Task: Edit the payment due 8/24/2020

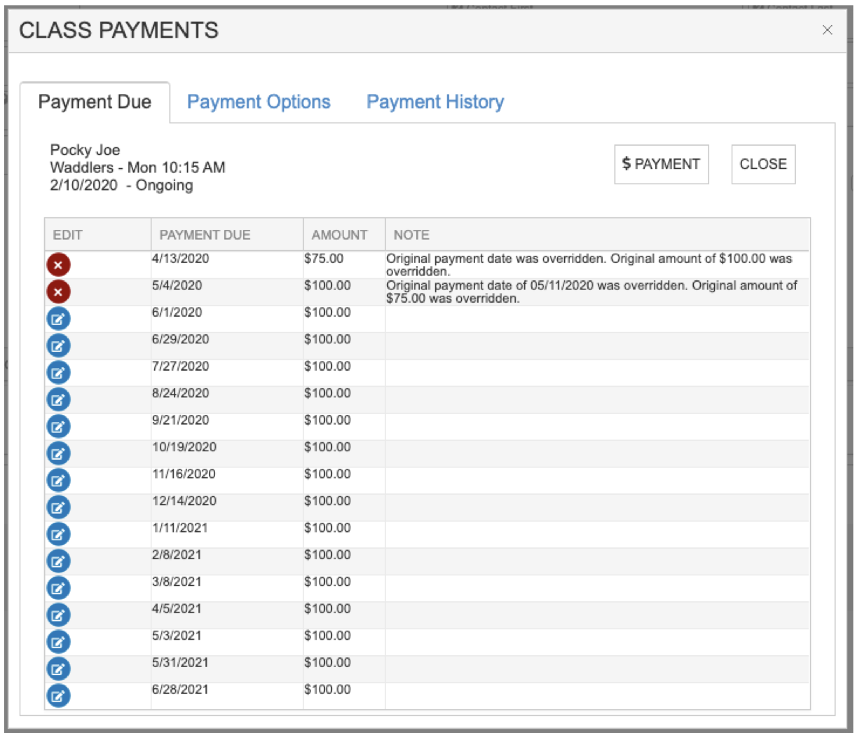Action: 58,399
